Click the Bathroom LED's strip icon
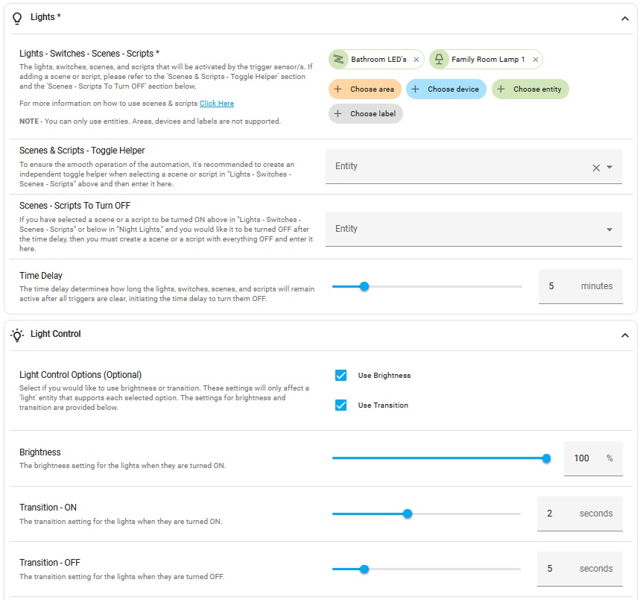Viewport: 640px width, 600px height. click(338, 59)
